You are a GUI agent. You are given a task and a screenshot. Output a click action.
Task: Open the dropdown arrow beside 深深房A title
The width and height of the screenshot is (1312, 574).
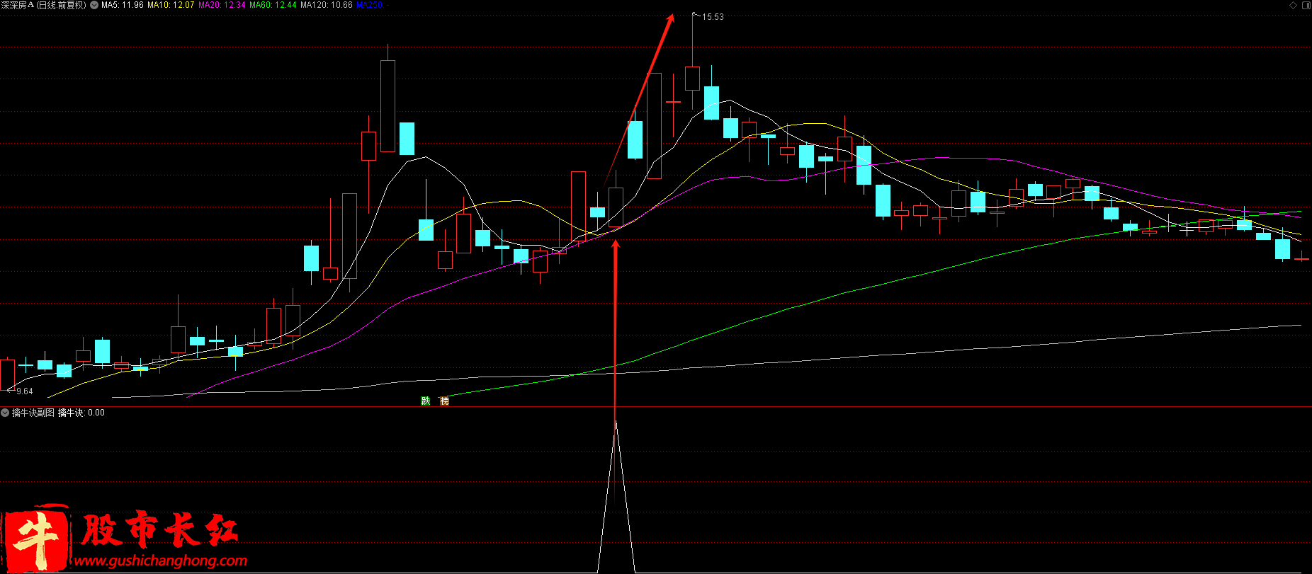tap(94, 5)
